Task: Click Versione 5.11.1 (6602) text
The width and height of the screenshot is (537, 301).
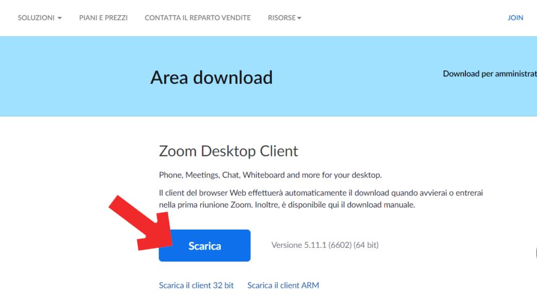Action: tap(325, 245)
